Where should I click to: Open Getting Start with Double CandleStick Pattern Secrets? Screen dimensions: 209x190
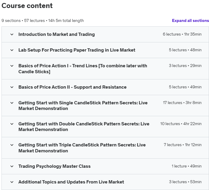84,127
